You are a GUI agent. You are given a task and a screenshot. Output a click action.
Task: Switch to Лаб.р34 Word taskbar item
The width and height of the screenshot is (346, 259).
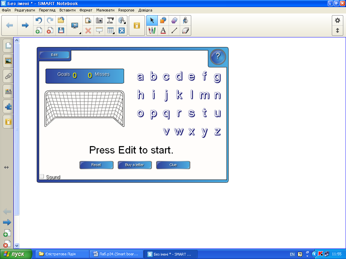[x=117, y=254]
